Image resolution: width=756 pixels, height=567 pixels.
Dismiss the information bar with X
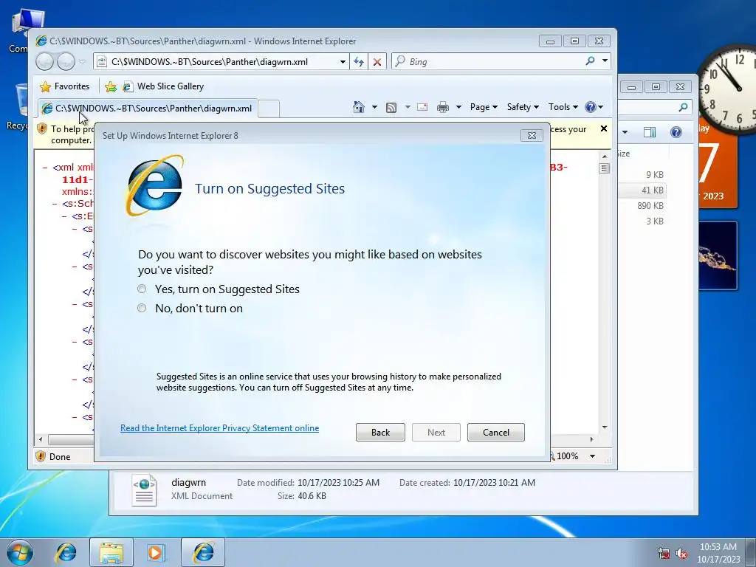click(603, 128)
